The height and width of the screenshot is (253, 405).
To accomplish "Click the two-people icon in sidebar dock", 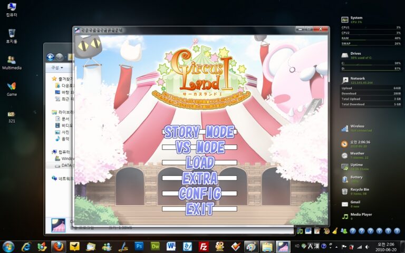I will 344,231.
